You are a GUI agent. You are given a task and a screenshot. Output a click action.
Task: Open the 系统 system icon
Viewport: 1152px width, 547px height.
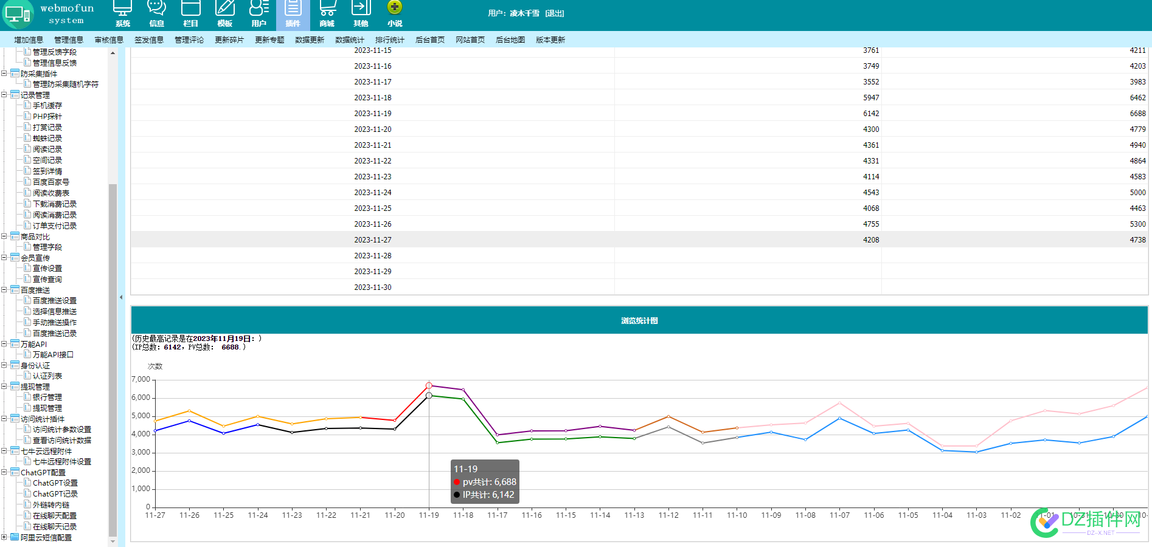pos(123,9)
